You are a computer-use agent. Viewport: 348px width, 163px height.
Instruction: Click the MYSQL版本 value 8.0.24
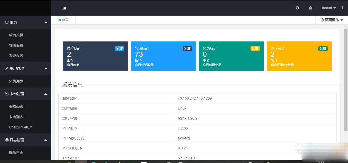[183, 148]
